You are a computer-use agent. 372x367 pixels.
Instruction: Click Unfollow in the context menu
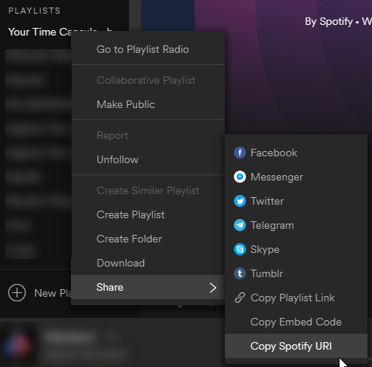pyautogui.click(x=148, y=159)
